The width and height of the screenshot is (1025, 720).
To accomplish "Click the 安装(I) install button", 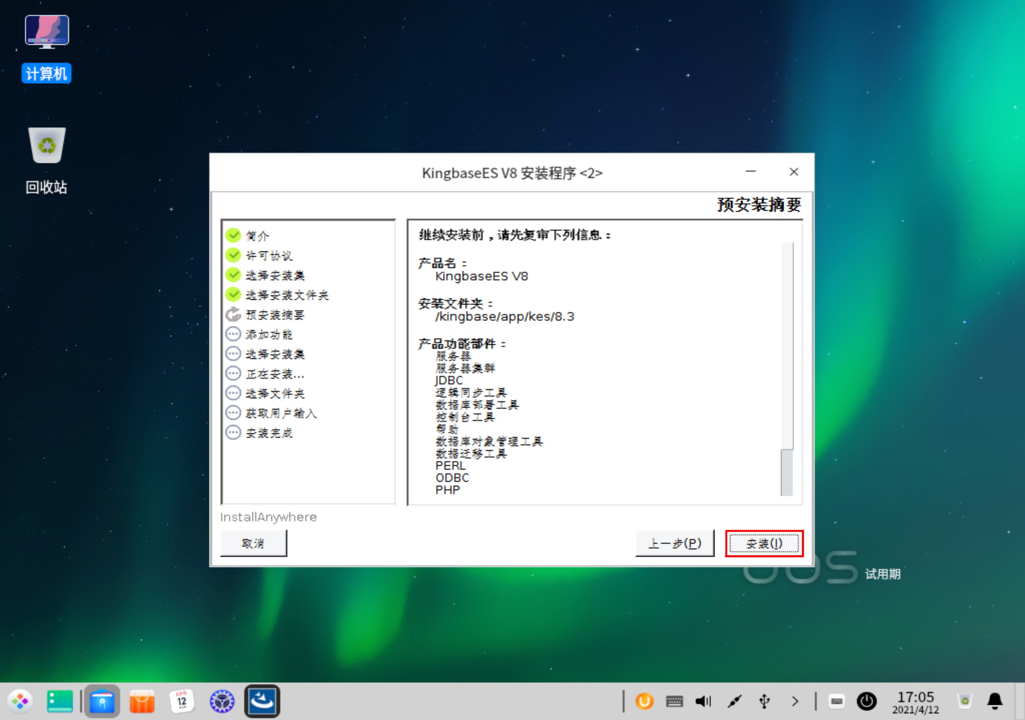I will (764, 543).
